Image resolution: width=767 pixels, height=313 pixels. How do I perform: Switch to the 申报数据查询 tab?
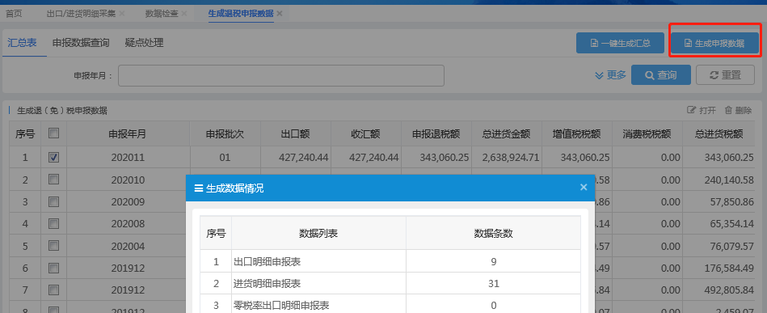click(81, 43)
